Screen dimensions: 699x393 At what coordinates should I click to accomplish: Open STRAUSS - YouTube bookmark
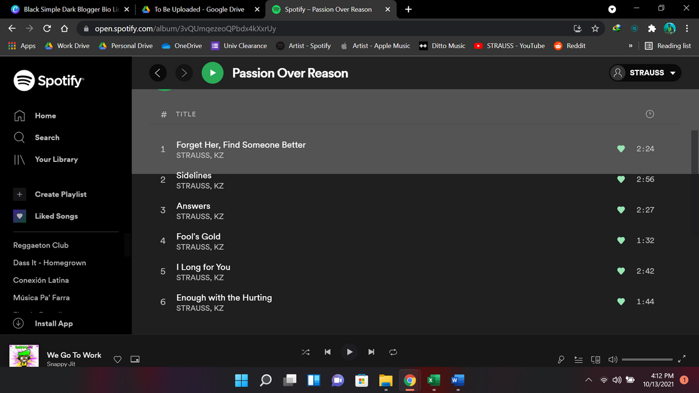pyautogui.click(x=510, y=46)
